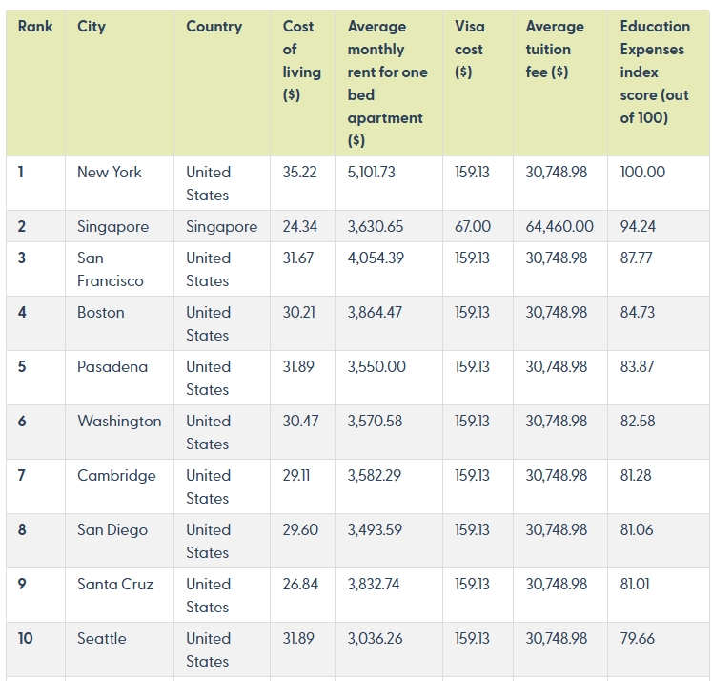
Task: Select the New York city cell
Action: tap(110, 173)
